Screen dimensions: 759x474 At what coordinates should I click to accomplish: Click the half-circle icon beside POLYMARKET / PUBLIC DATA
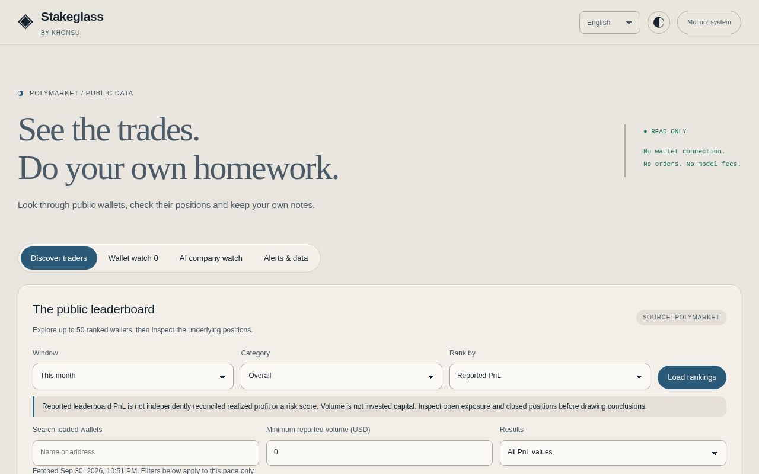click(21, 93)
